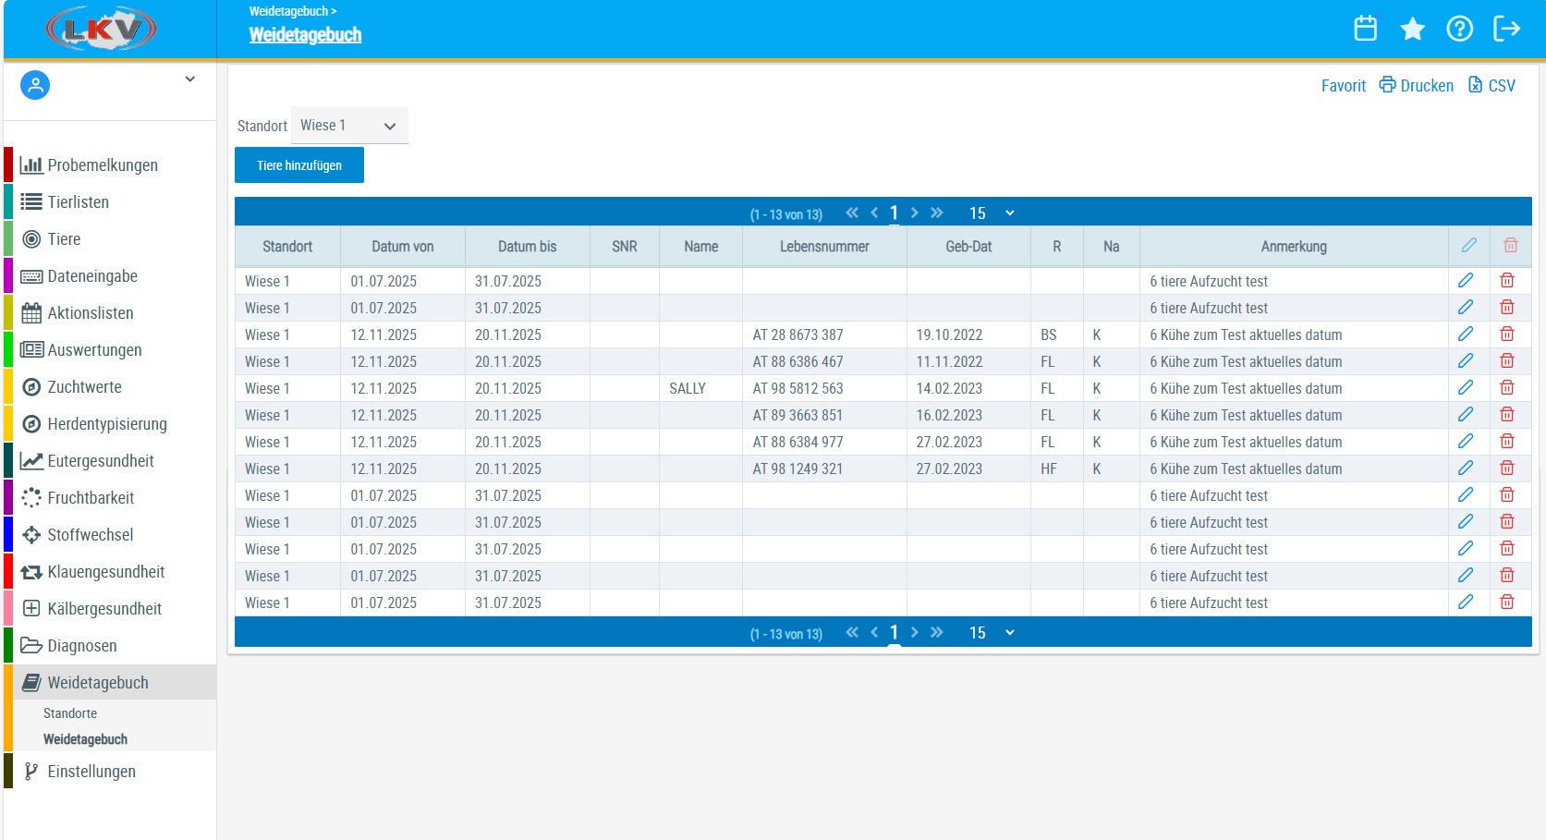Sort the table by the Datum von column header
Screen dimensions: 1546x840
(x=402, y=247)
